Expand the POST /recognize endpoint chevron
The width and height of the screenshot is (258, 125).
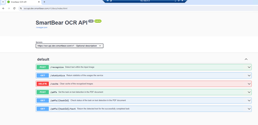(x=249, y=67)
